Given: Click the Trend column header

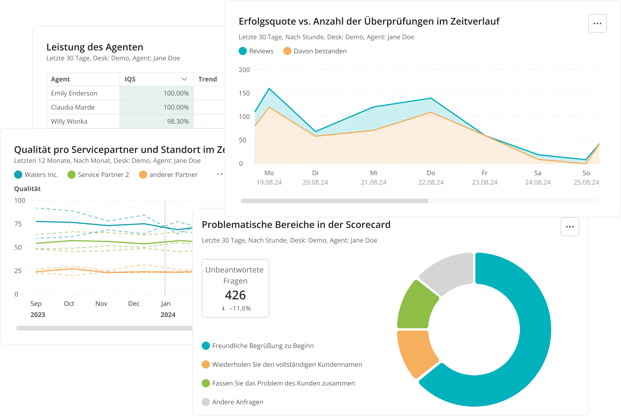Looking at the screenshot, I should point(208,79).
